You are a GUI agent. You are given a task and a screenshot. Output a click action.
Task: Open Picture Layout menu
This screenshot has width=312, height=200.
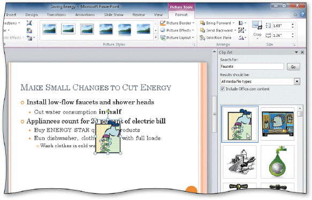177,38
